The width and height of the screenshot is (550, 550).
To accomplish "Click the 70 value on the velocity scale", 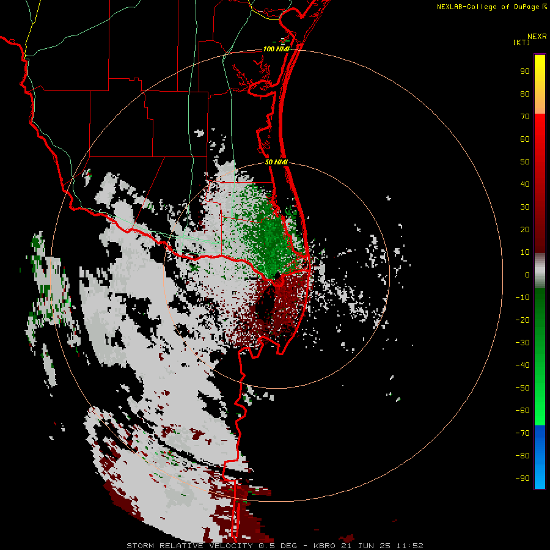I will pos(525,117).
